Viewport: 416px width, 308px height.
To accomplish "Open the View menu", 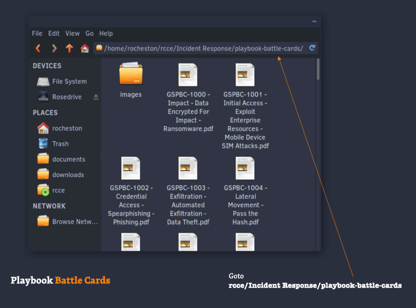I will (x=72, y=34).
